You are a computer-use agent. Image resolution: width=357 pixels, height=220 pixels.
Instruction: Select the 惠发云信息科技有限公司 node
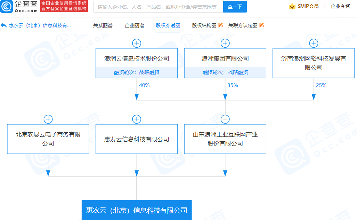[x=137, y=139]
